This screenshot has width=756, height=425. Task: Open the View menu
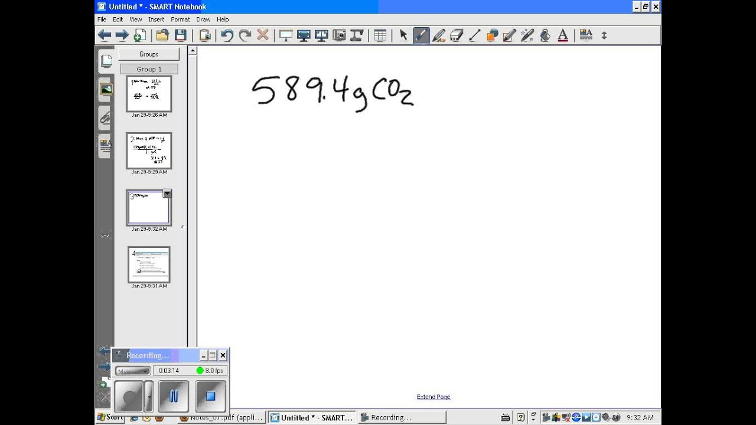(x=135, y=19)
